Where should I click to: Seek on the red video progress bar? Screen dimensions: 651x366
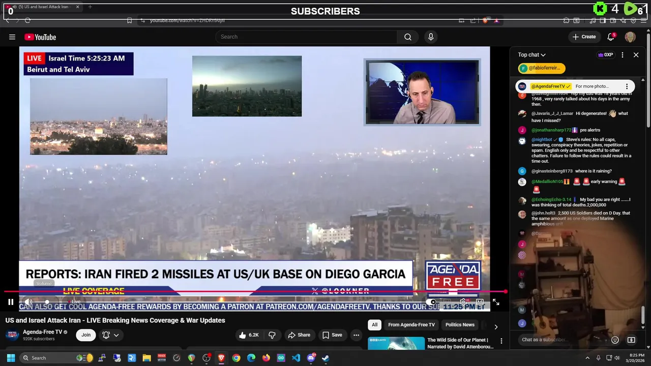click(x=255, y=292)
